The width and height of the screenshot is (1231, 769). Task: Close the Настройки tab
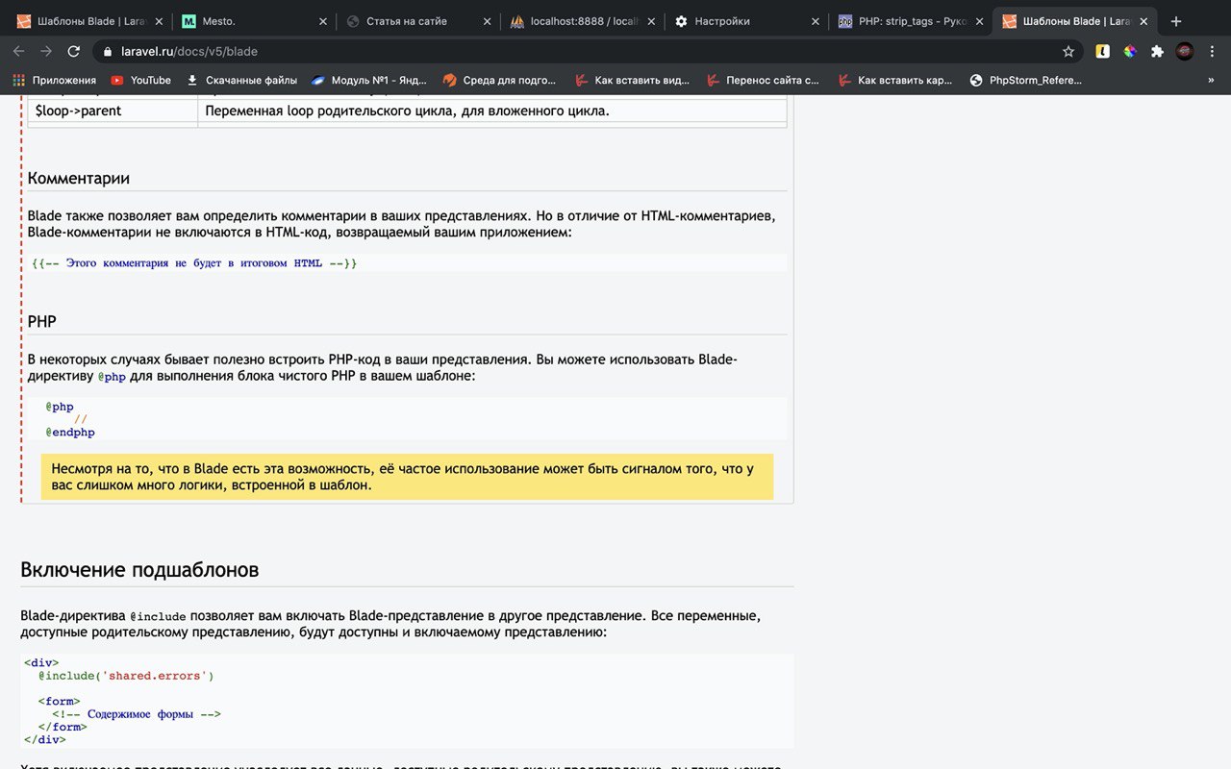pos(816,21)
